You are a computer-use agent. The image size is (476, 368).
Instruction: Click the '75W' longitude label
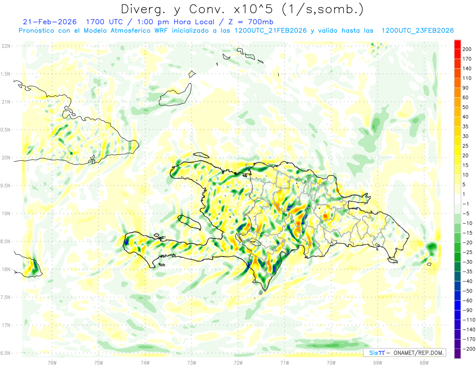tap(99, 362)
